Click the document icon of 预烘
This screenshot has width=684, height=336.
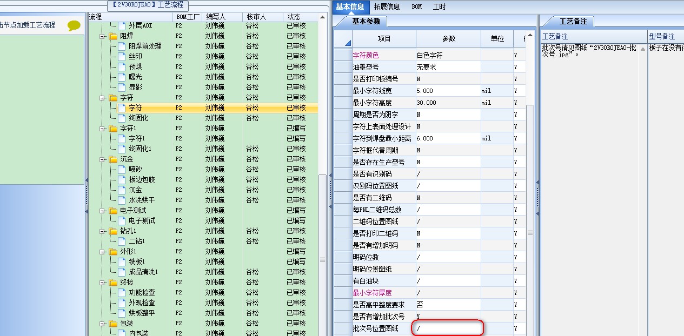coord(122,66)
